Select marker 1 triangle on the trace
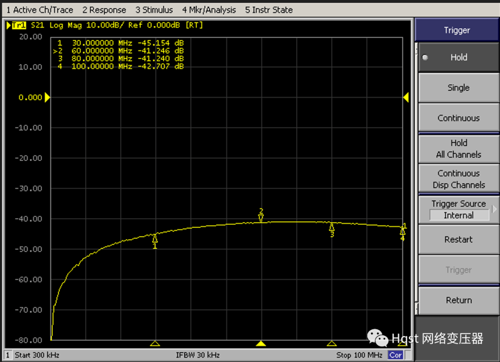 coord(155,238)
